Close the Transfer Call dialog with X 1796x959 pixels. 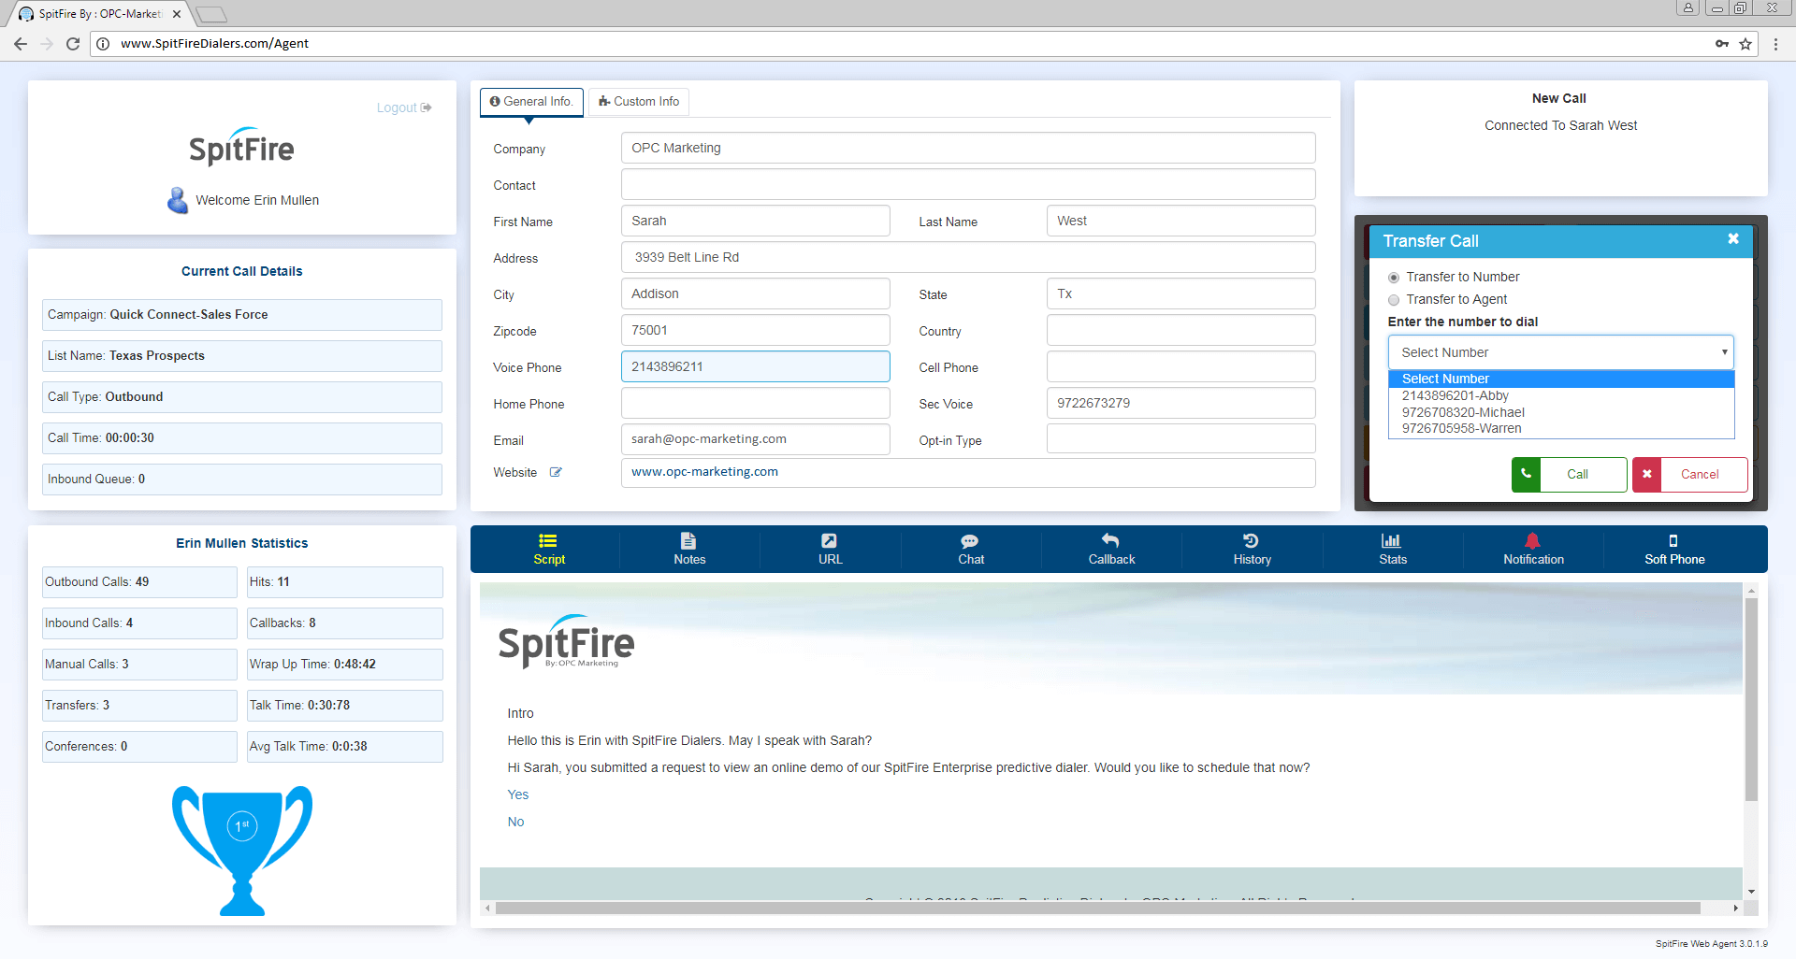point(1733,239)
